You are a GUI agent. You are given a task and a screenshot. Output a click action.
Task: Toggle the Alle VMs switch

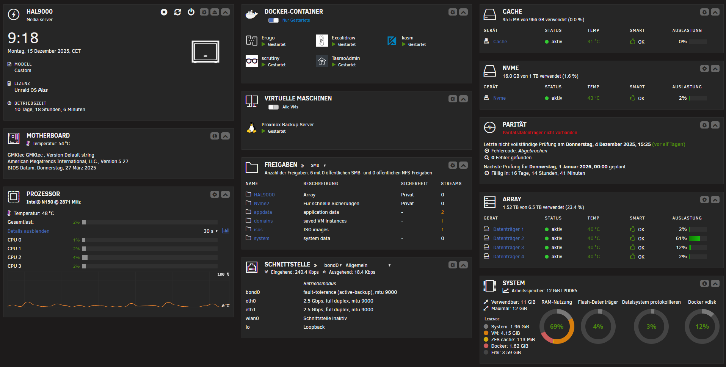[x=273, y=107]
